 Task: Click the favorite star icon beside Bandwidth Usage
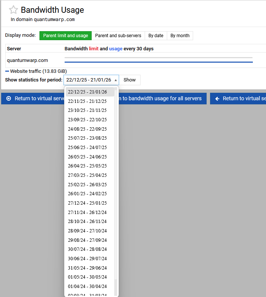click(13, 10)
